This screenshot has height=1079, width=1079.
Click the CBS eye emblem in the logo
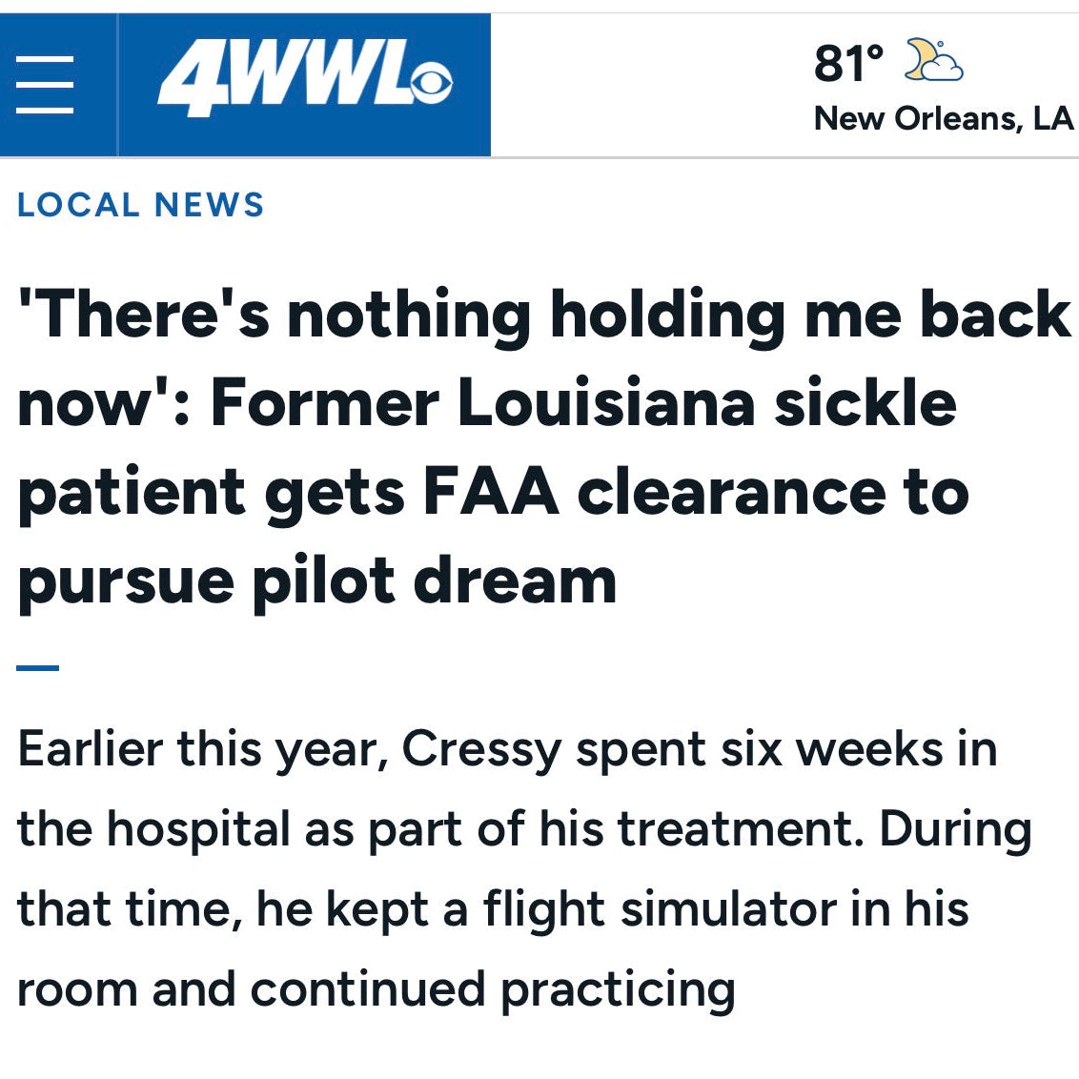pyautogui.click(x=430, y=83)
